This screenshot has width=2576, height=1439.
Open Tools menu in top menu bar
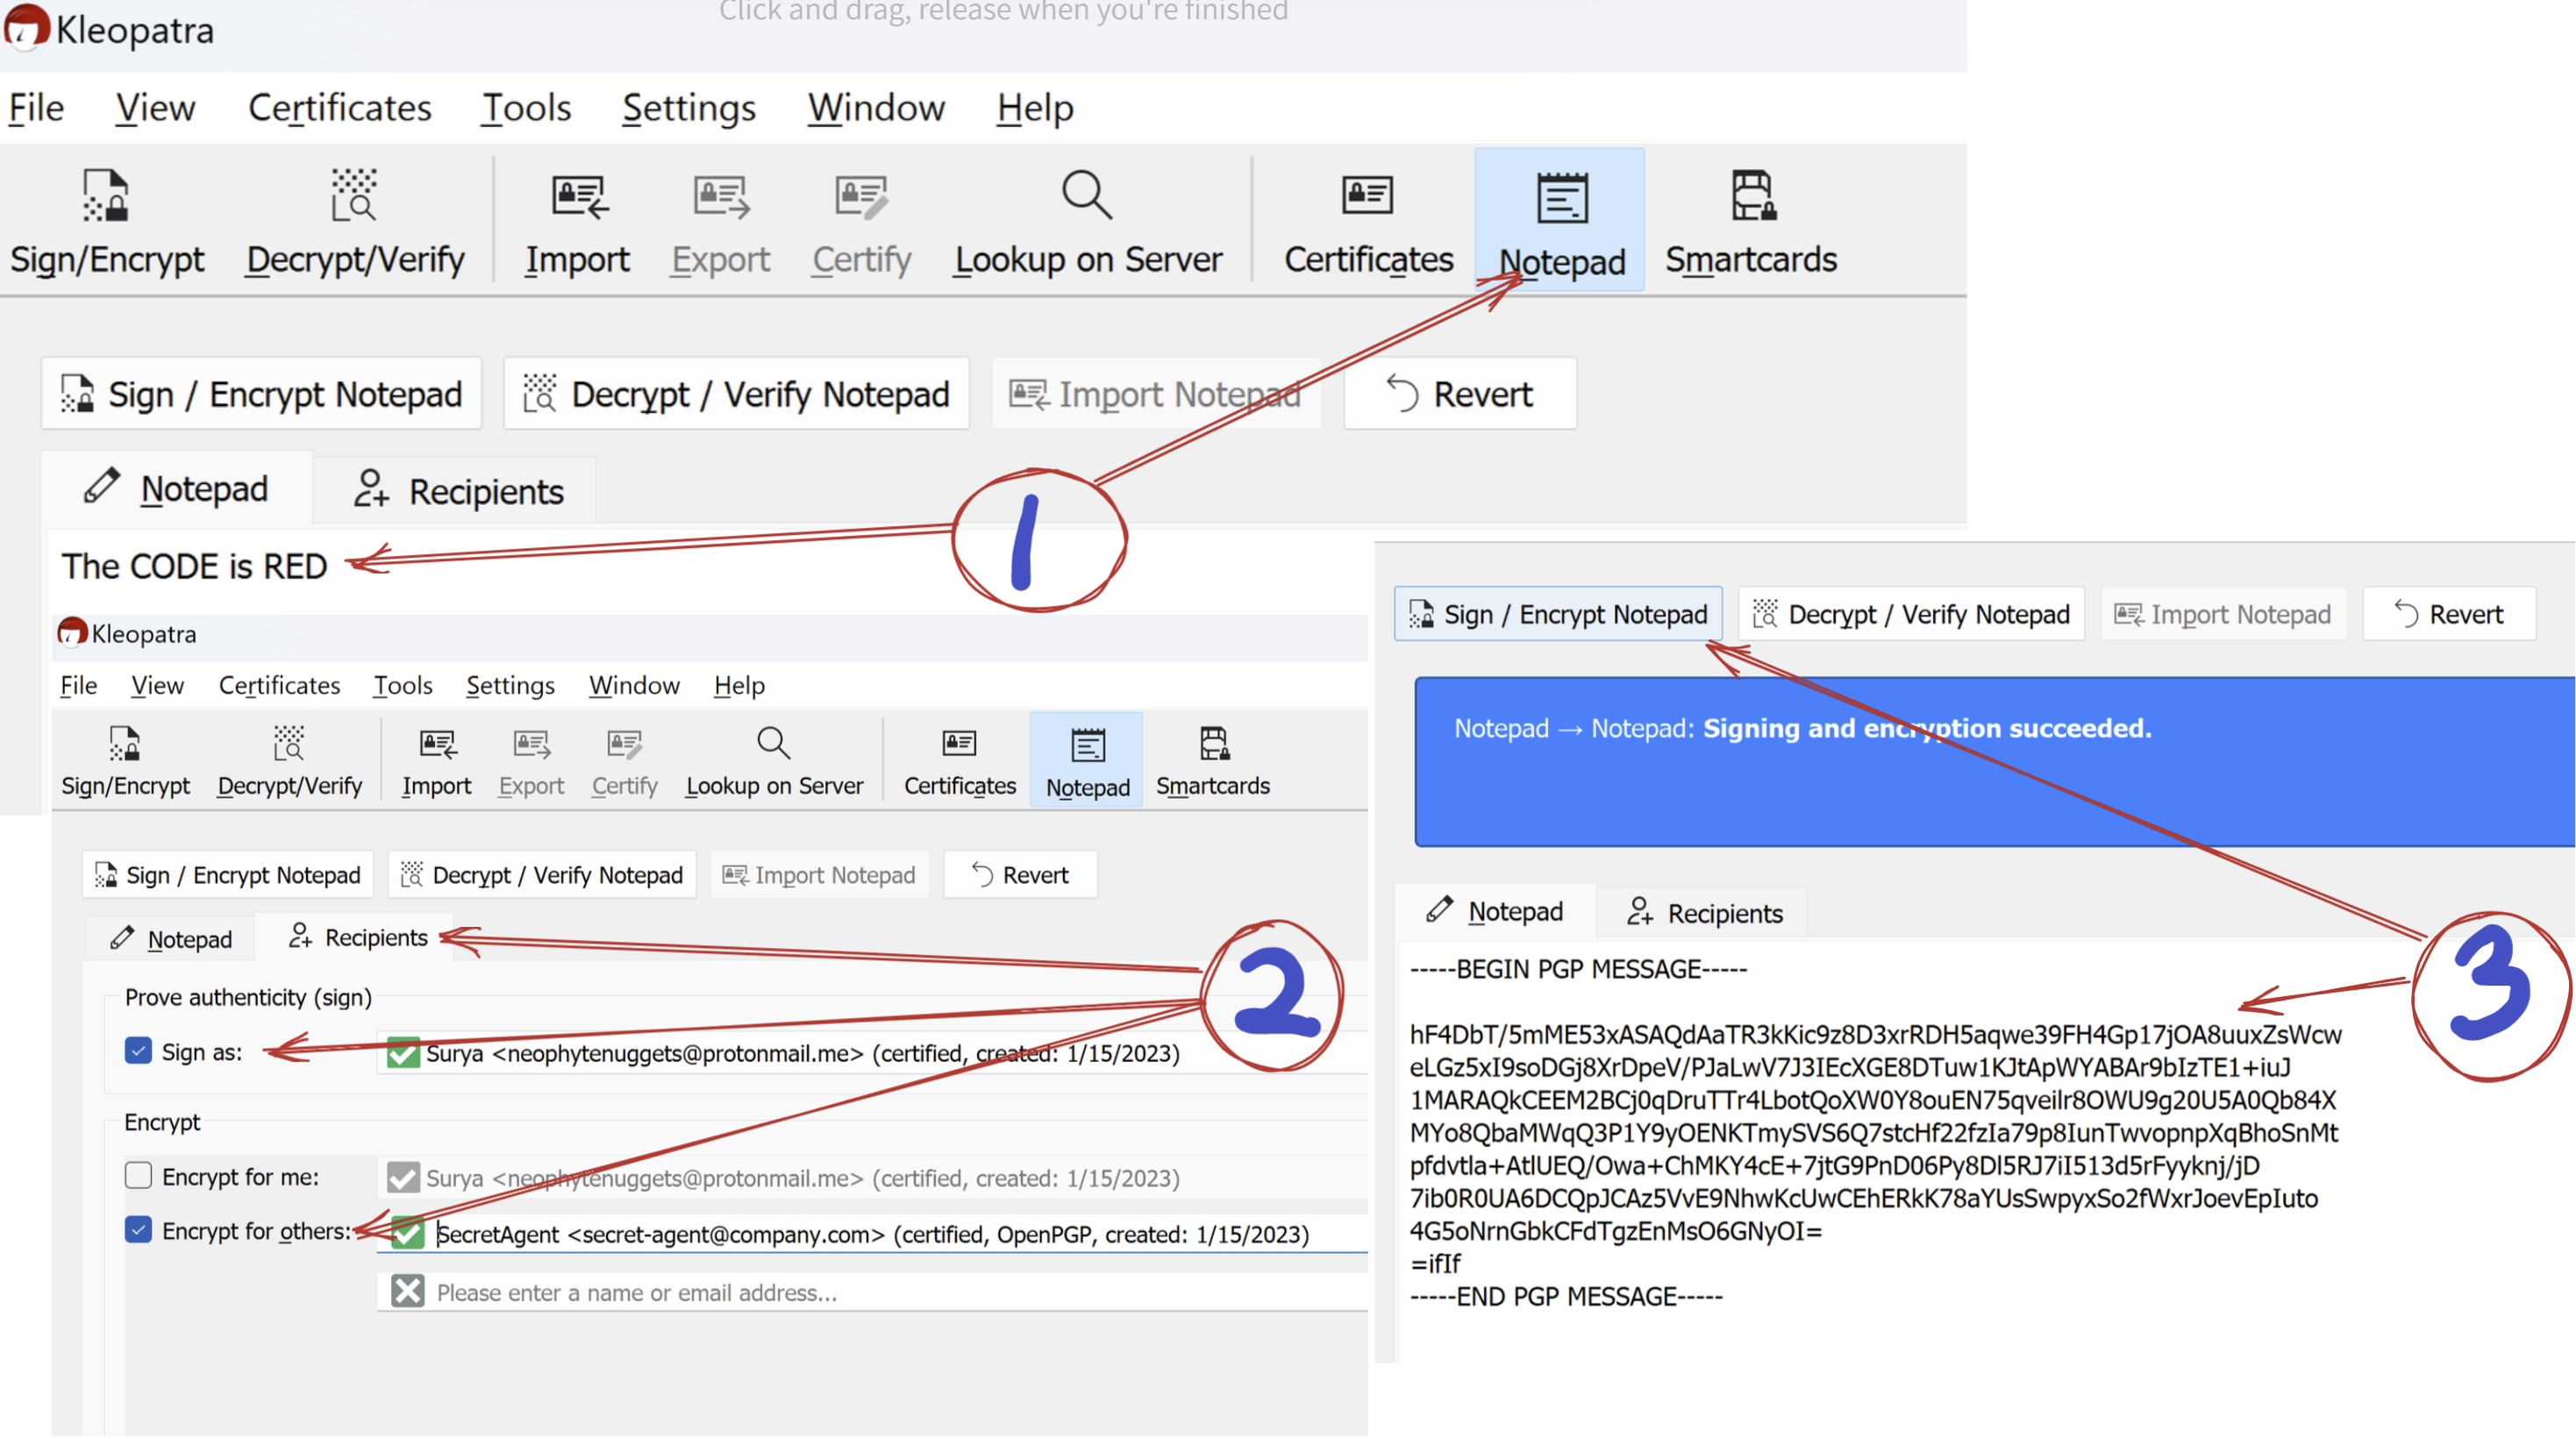pyautogui.click(x=526, y=107)
